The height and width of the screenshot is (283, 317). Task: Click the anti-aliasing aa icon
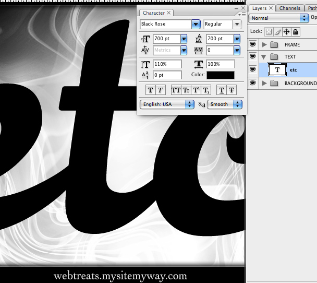tap(202, 104)
